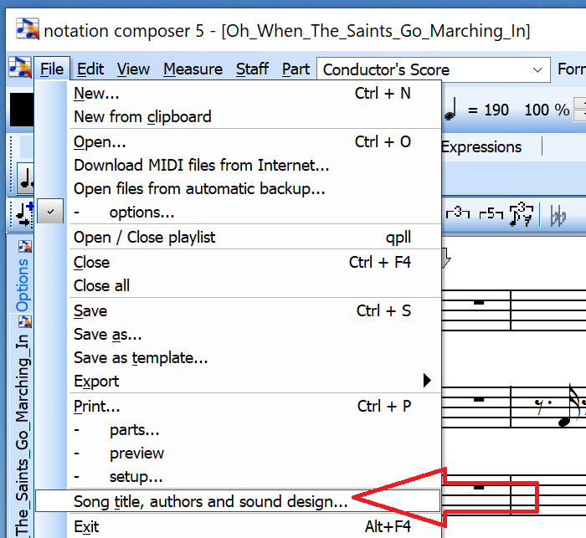The width and height of the screenshot is (586, 538).
Task: Click the vertical Options side tab
Action: tap(23, 285)
